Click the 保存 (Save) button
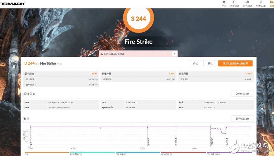 210,63
